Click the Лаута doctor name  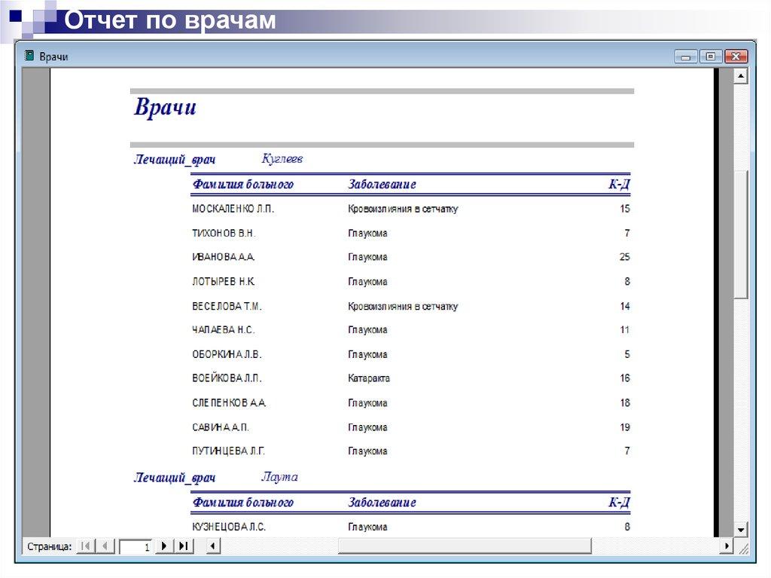click(x=279, y=477)
